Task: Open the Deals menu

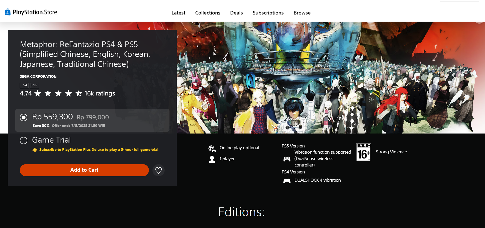Action: tap(236, 13)
